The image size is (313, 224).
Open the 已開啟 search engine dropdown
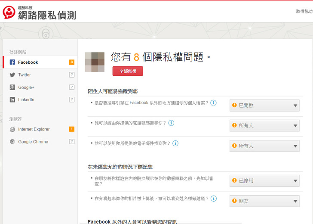coord(264,106)
